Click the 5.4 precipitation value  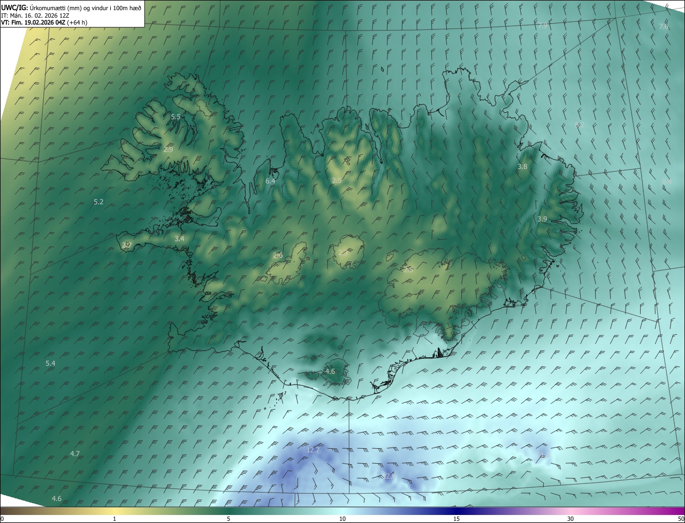[50, 364]
